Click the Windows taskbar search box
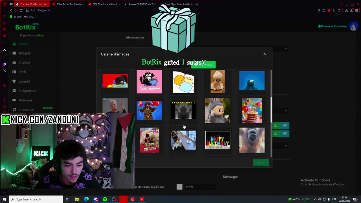Screen dimensions: 361x203 36,199
